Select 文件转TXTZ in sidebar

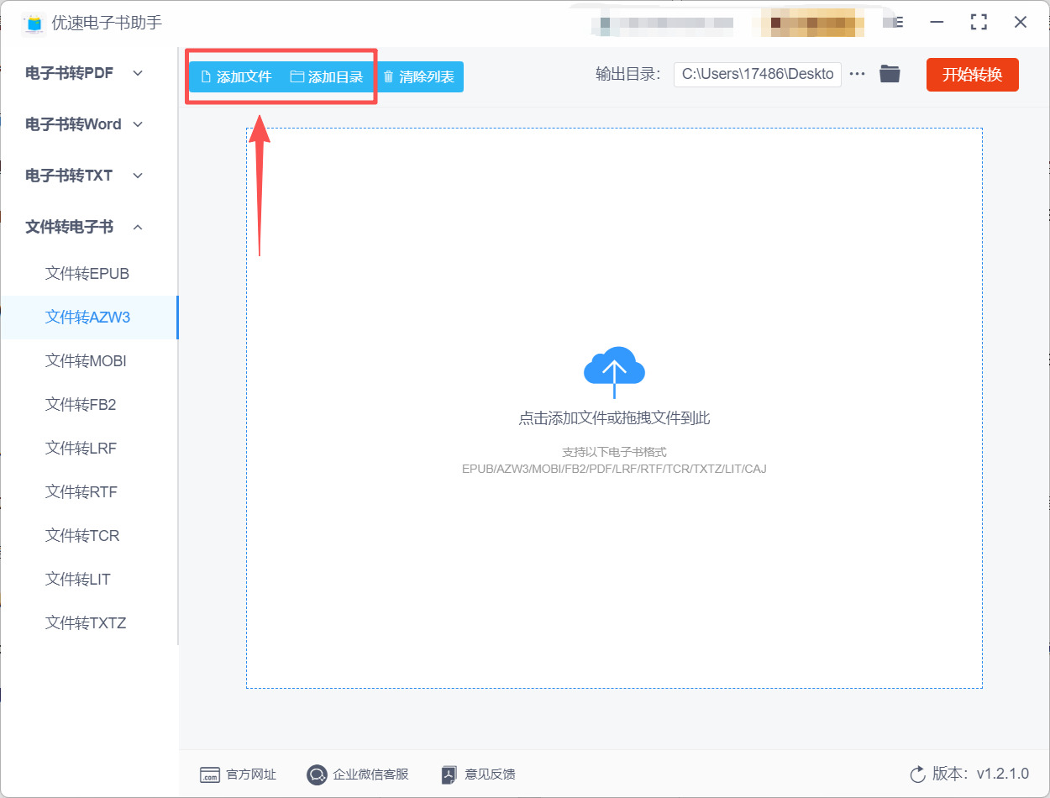tap(87, 623)
